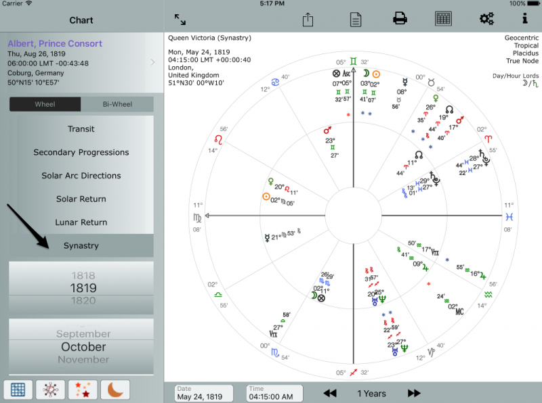Choose Solar Return chart
This screenshot has height=403, width=542.
coord(81,199)
